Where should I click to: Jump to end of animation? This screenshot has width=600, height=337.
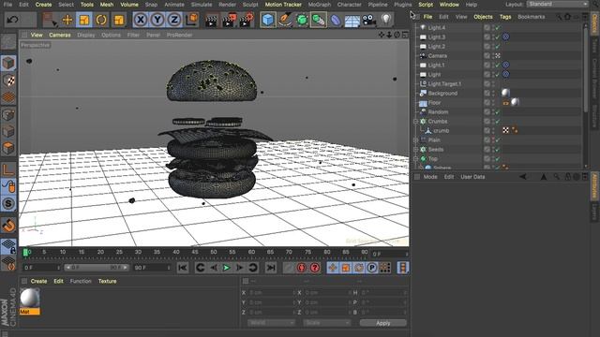pyautogui.click(x=271, y=268)
